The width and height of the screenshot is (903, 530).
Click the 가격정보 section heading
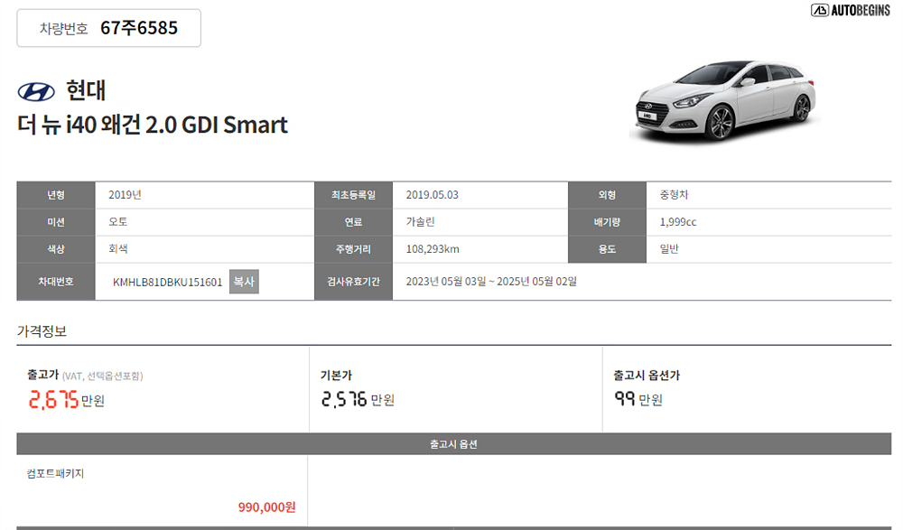click(42, 331)
